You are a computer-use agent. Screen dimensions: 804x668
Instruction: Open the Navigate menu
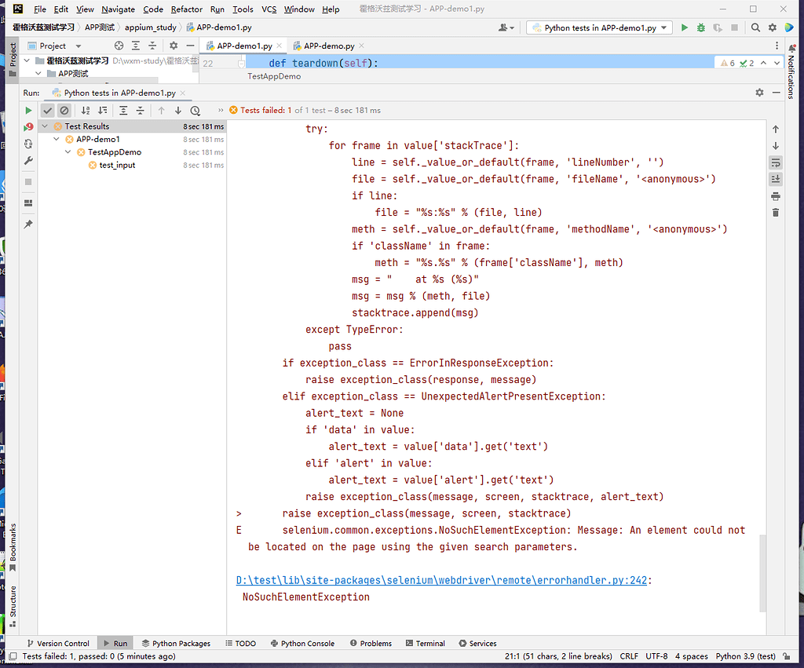coord(118,9)
